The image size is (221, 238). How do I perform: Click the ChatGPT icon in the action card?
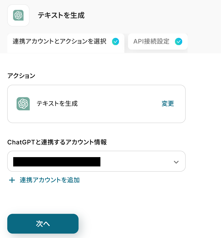click(x=23, y=104)
